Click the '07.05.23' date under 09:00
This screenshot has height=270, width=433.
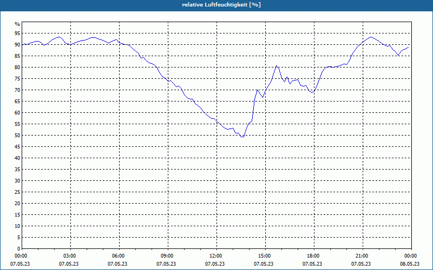pyautogui.click(x=166, y=264)
